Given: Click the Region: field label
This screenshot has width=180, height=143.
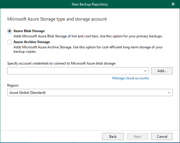Looking at the screenshot, I should click(13, 86).
